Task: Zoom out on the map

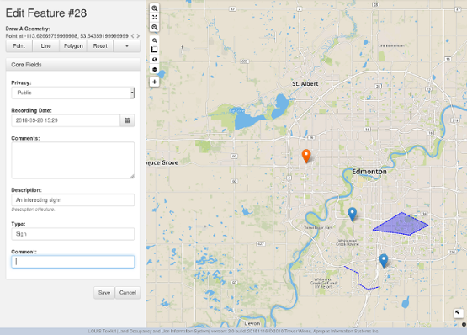Action: tap(154, 28)
